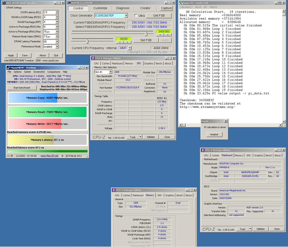Open Calculate(C) menu in Super PI
This screenshot has width=288, height=247.
click(186, 7)
